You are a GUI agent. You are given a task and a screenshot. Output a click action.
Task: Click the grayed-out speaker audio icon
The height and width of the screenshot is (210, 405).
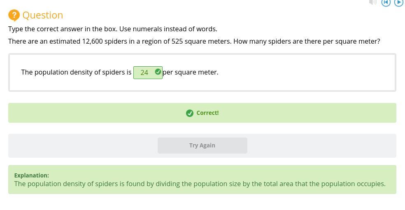373,2
